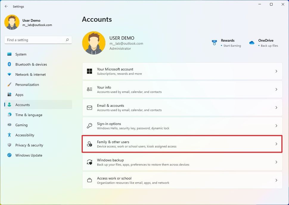Go to Privacy & security settings
289x205 pixels.
point(29,145)
